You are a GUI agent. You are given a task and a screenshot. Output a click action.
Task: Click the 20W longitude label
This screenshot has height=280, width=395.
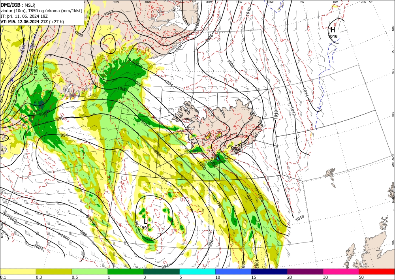pos(208,2)
